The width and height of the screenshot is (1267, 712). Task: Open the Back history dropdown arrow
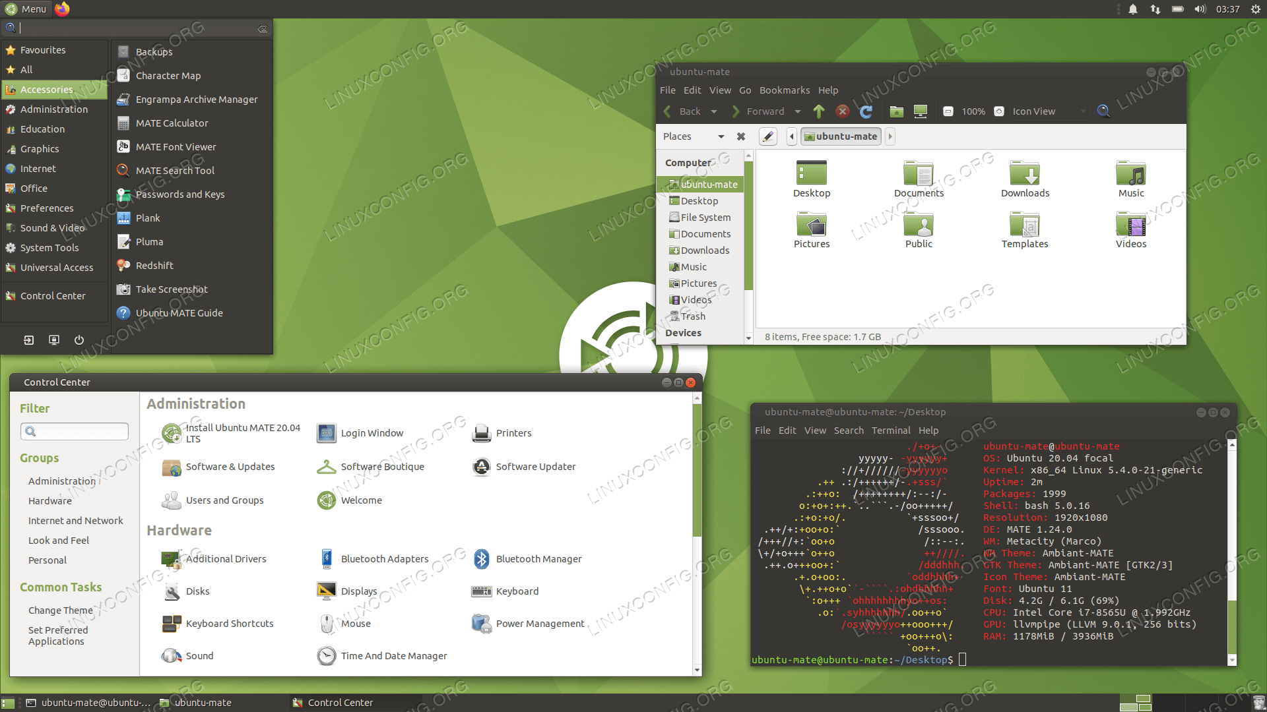pos(714,111)
